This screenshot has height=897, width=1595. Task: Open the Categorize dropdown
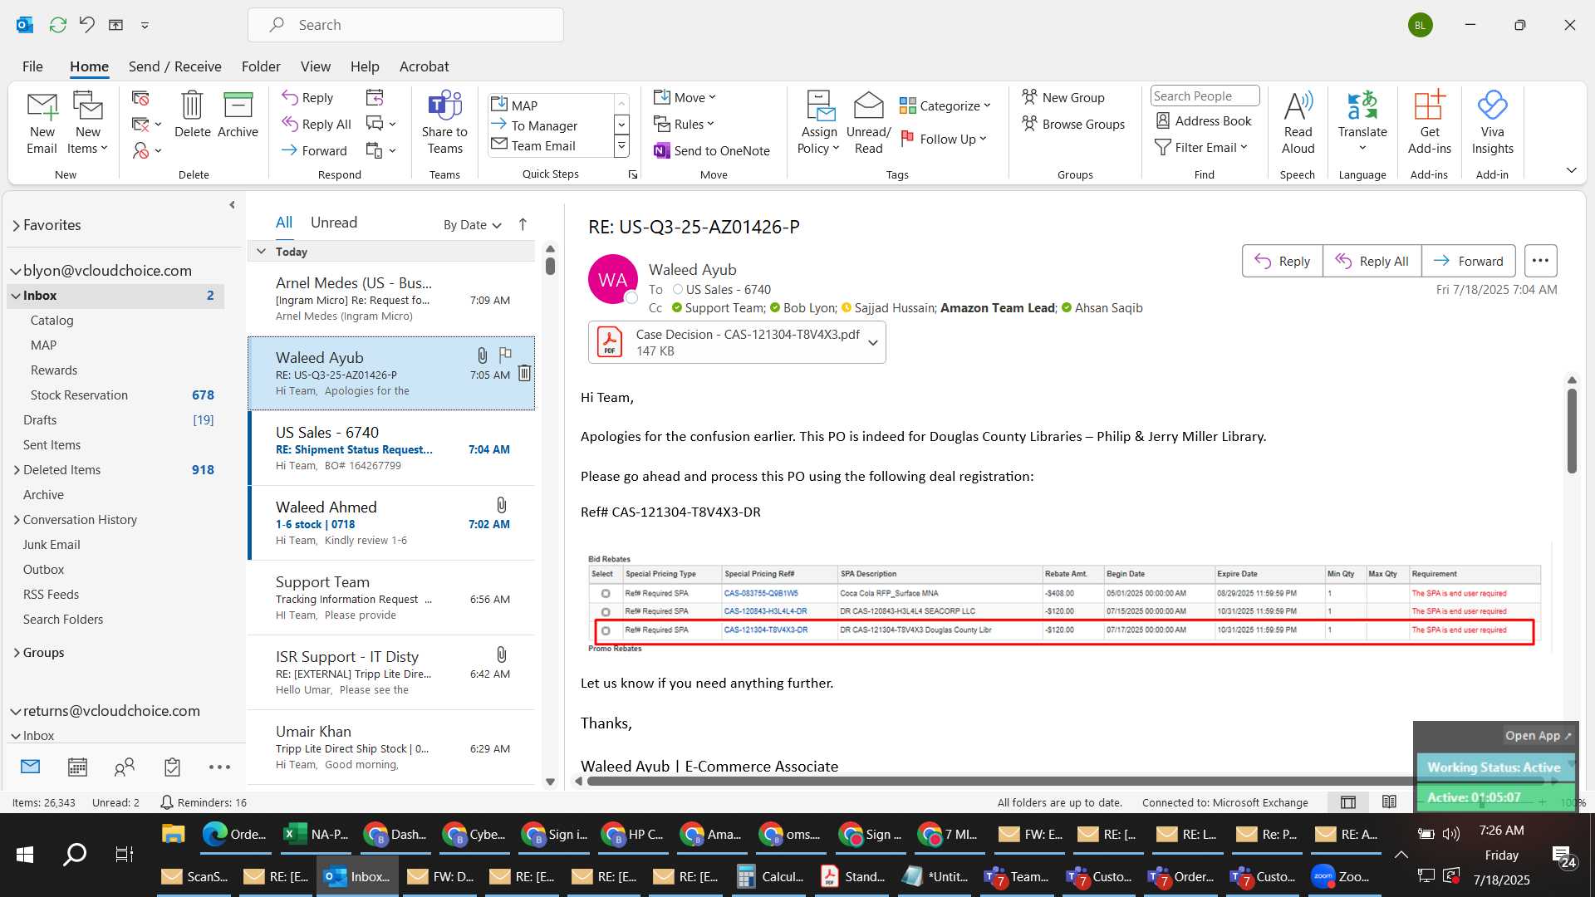pos(945,105)
